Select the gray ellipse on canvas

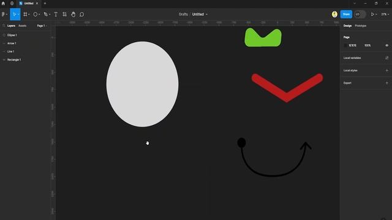pyautogui.click(x=142, y=84)
